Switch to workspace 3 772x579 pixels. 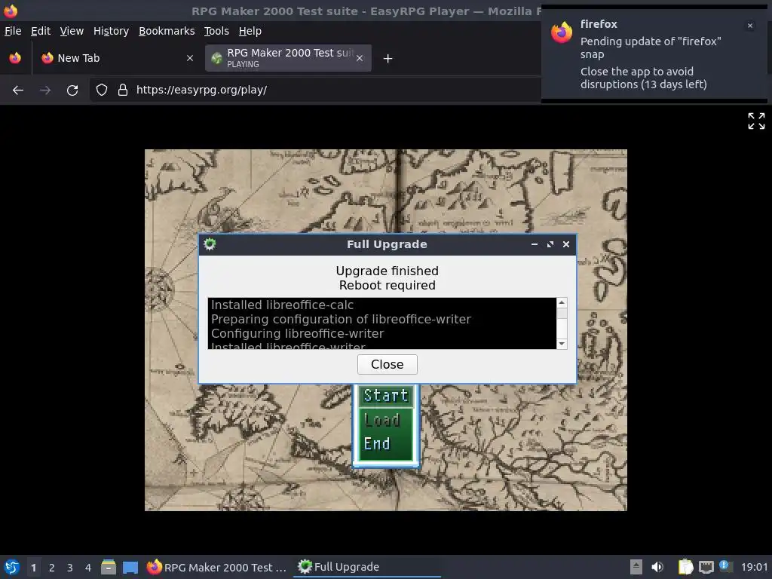(70, 568)
